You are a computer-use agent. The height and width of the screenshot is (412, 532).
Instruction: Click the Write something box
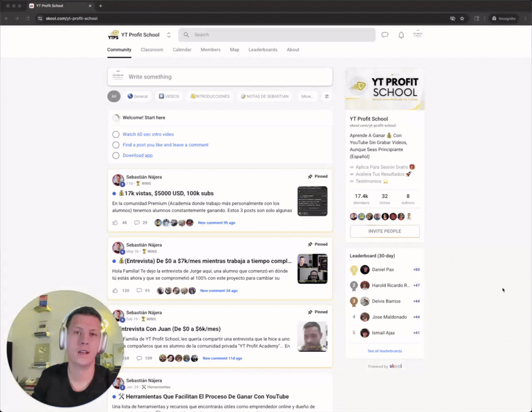coord(220,77)
